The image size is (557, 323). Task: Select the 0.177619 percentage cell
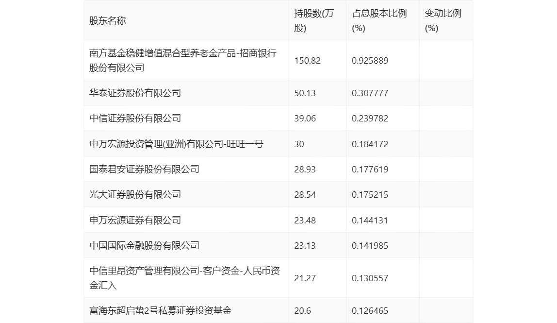(x=370, y=170)
